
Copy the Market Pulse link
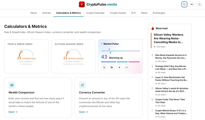click(x=127, y=67)
